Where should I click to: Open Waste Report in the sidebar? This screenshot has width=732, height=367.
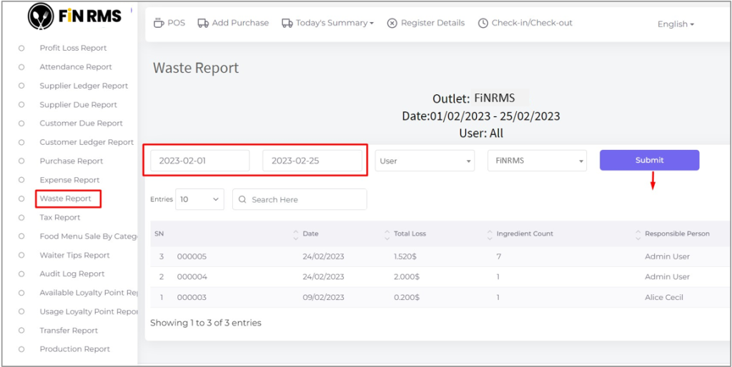point(66,198)
